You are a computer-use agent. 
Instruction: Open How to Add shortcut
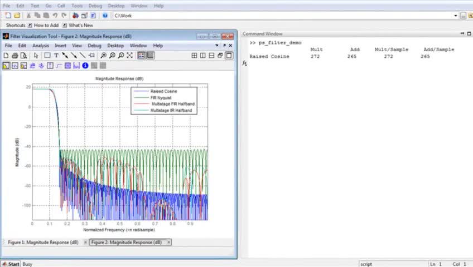tap(43, 25)
